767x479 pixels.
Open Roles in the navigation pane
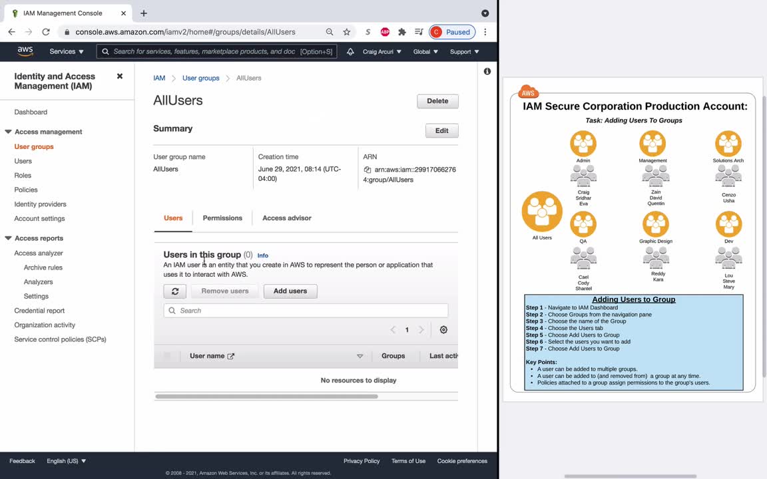23,175
